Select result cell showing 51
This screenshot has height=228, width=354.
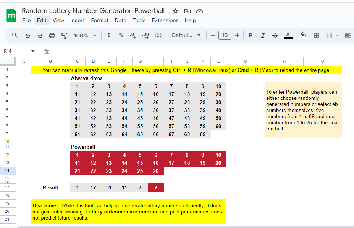click(x=109, y=187)
